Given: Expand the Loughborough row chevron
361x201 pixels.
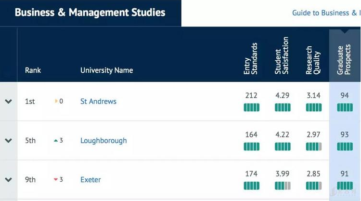Looking at the screenshot, I should point(8,141).
